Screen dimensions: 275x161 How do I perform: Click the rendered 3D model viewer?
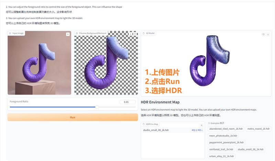pos(206,64)
